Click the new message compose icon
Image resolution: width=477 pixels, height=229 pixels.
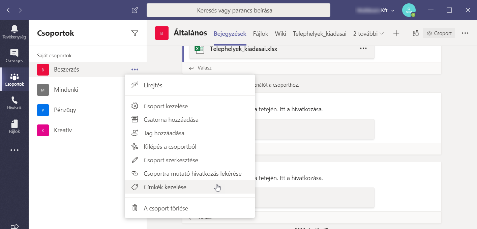pyautogui.click(x=135, y=10)
